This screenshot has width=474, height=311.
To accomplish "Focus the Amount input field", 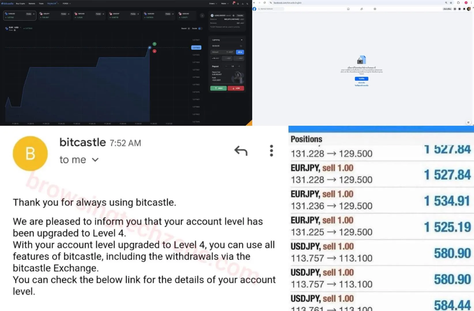I will [x=222, y=52].
